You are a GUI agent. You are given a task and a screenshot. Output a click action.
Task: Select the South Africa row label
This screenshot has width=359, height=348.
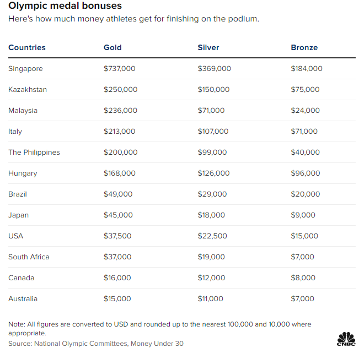tap(29, 257)
